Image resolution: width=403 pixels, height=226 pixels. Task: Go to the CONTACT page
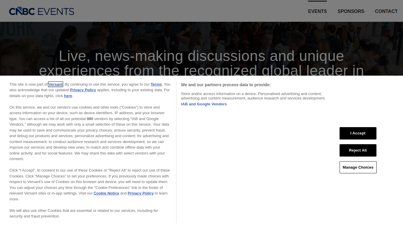386,11
